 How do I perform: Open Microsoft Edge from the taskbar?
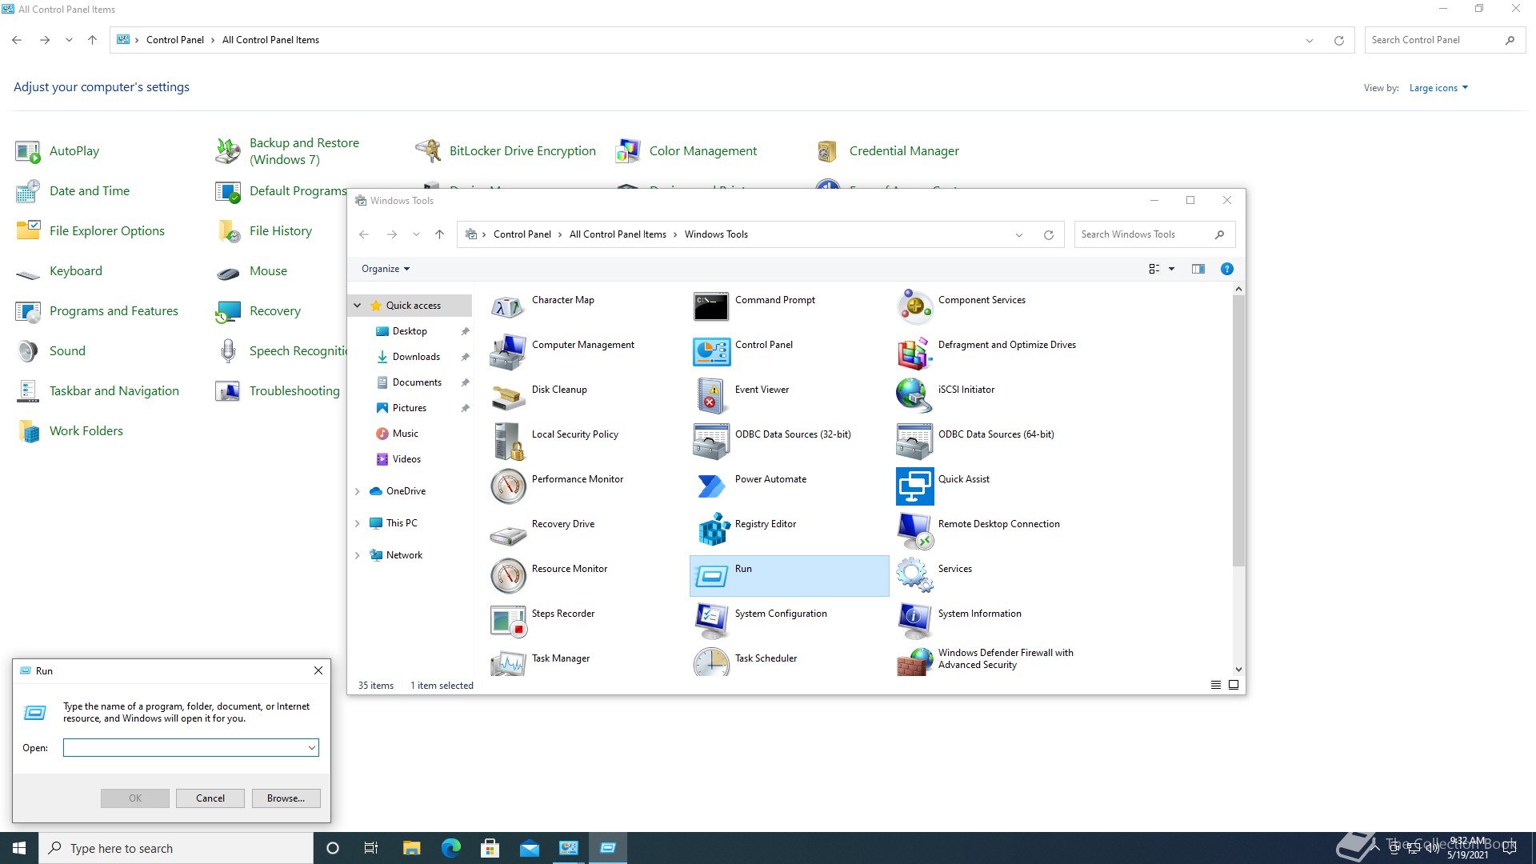tap(451, 848)
